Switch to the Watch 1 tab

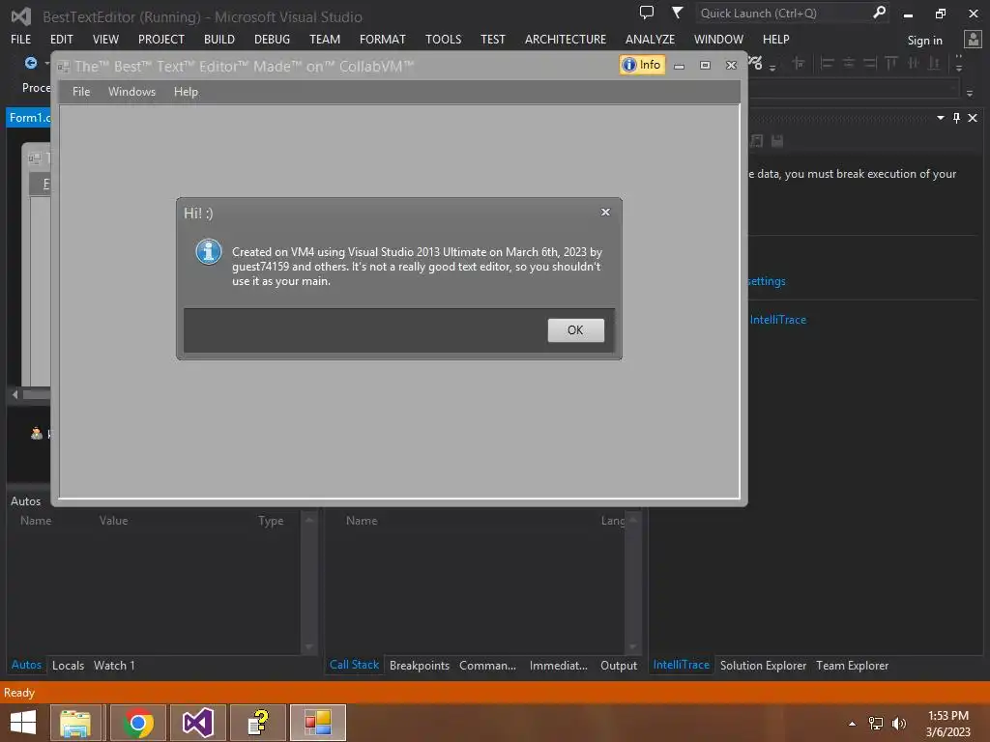pyautogui.click(x=114, y=665)
